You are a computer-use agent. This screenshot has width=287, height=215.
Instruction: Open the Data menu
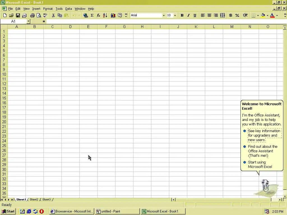[68, 9]
